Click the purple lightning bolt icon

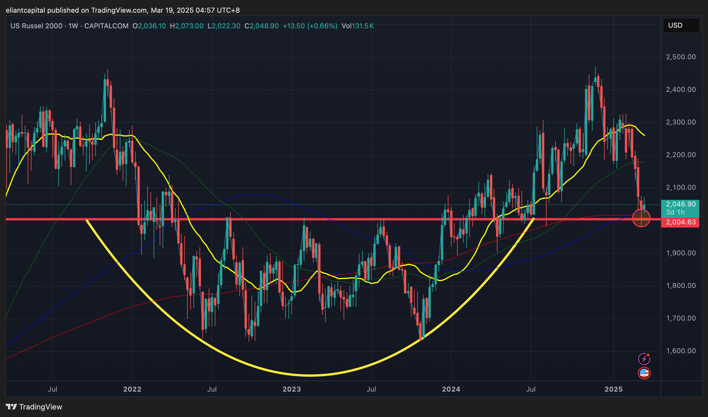click(x=644, y=359)
